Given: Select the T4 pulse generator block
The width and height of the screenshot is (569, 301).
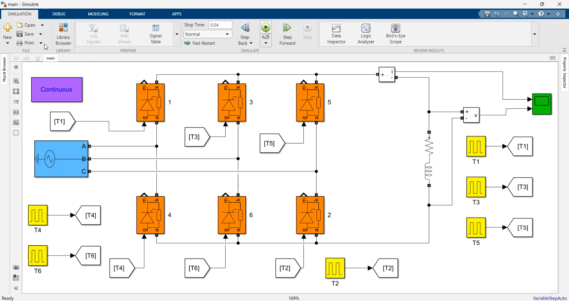Looking at the screenshot, I should (38, 215).
